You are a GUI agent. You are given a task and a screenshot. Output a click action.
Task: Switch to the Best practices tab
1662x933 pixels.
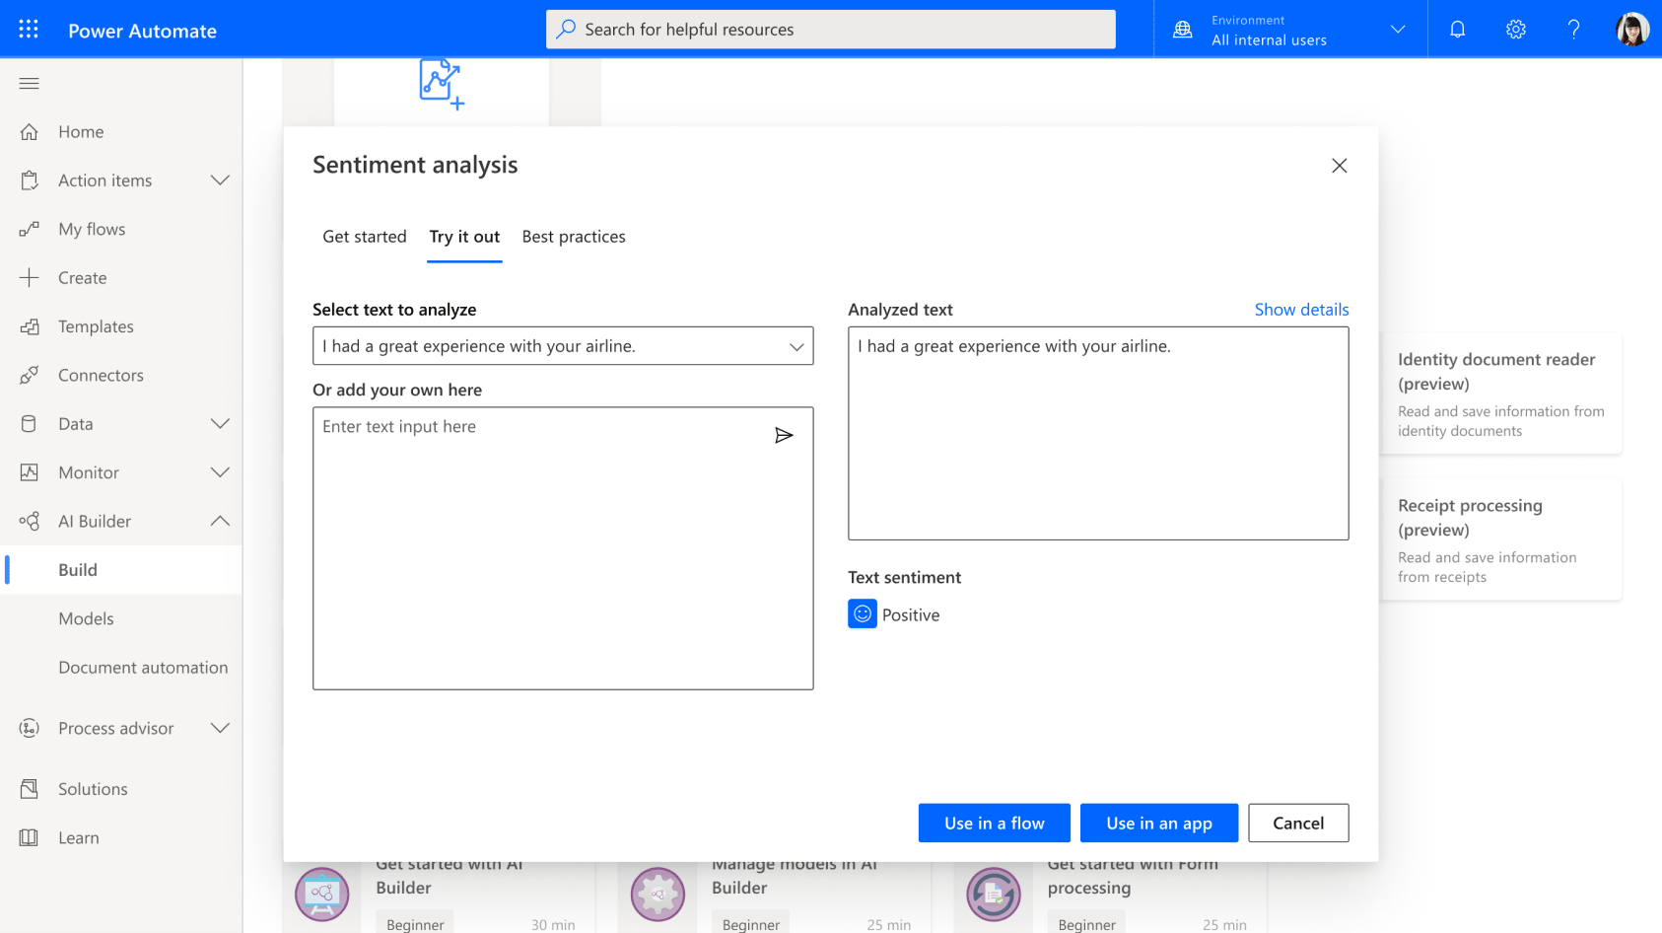(574, 237)
